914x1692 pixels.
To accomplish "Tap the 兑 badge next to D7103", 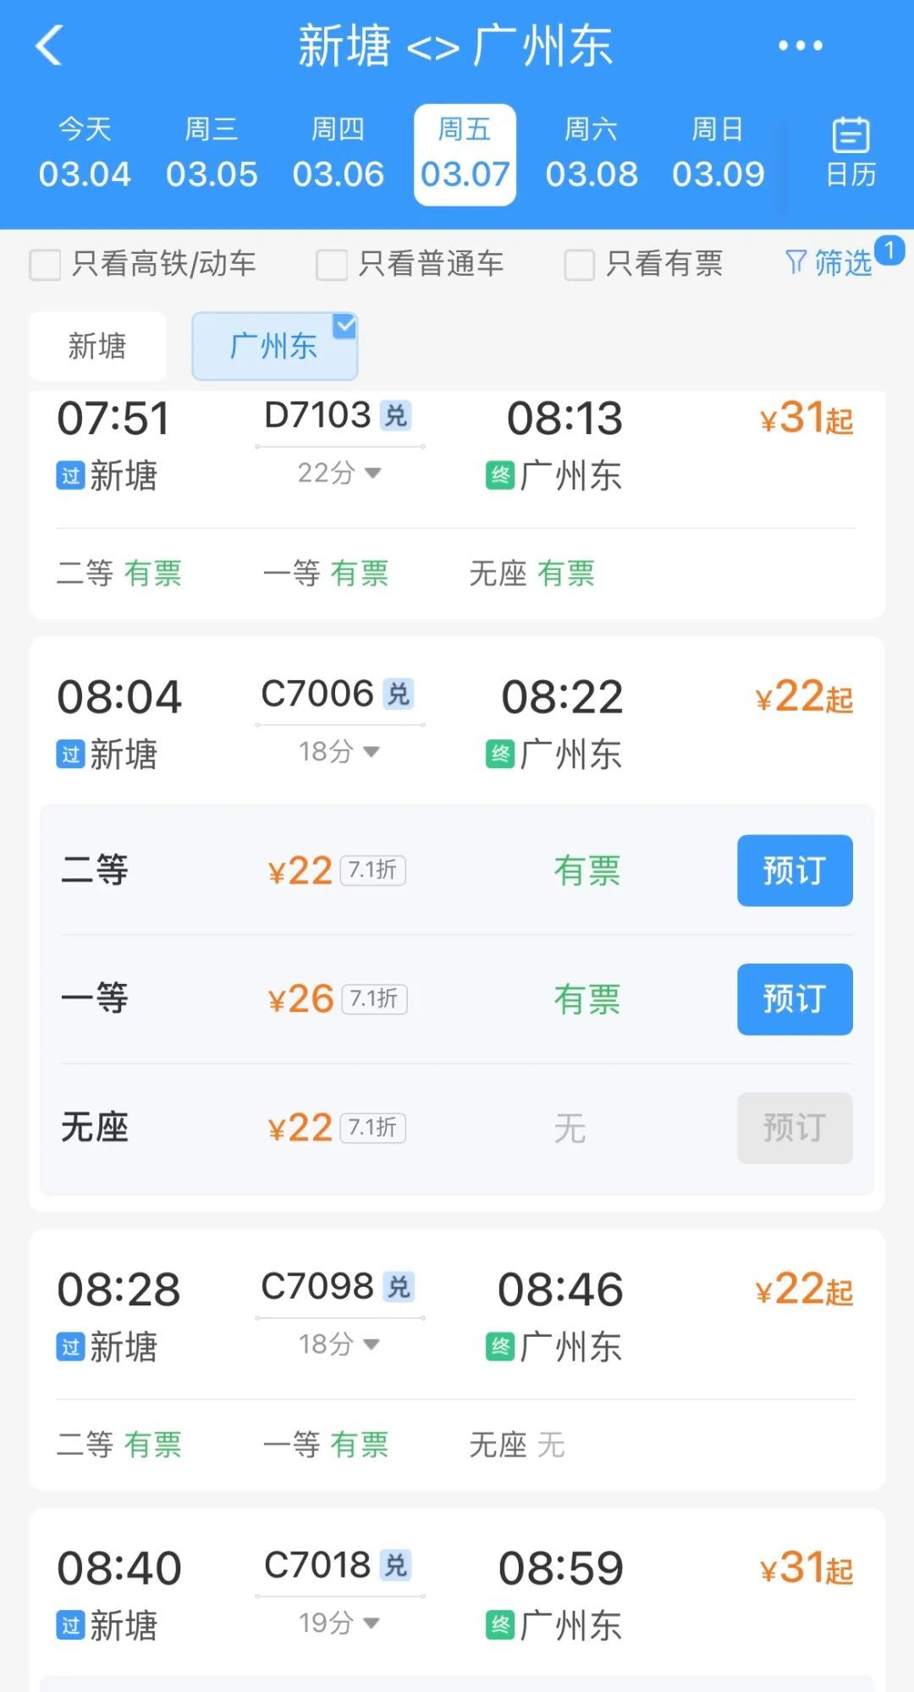I will click(395, 415).
